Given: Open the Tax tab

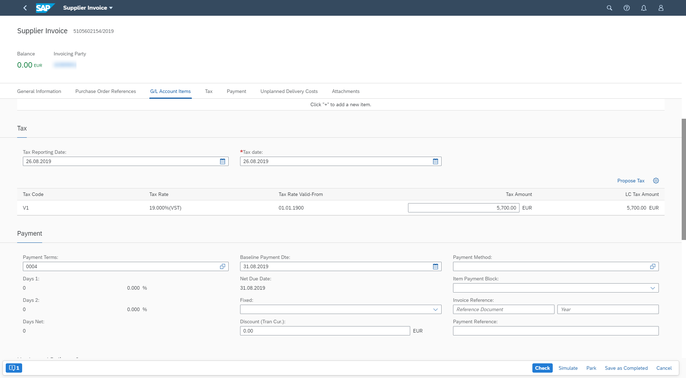Looking at the screenshot, I should 209,91.
